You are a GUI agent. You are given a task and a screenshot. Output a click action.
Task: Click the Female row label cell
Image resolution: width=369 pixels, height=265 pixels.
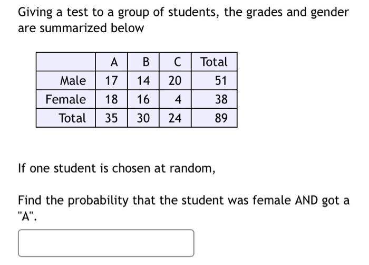66,99
